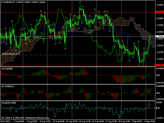Click the AO 0.003387 indicator label
Viewport: 164px width, 123px height.
[7, 69]
